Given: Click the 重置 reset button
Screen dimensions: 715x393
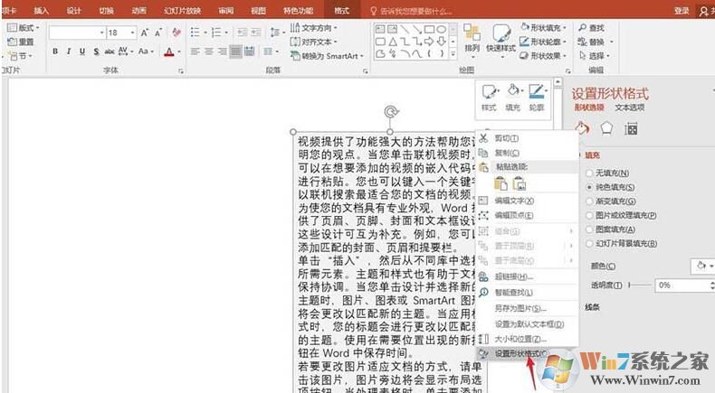Looking at the screenshot, I should 21,42.
